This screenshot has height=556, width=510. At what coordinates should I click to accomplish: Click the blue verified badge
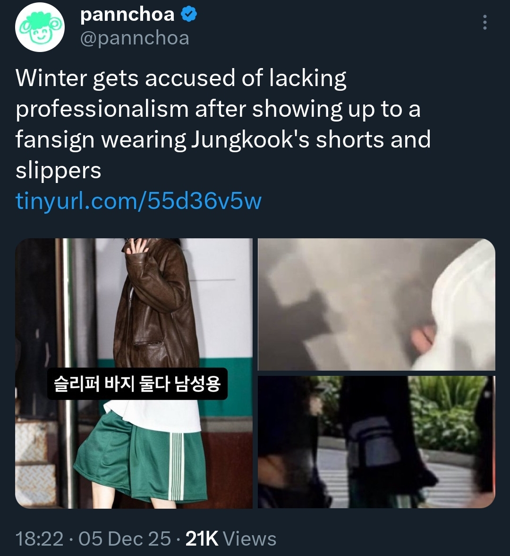(x=189, y=15)
